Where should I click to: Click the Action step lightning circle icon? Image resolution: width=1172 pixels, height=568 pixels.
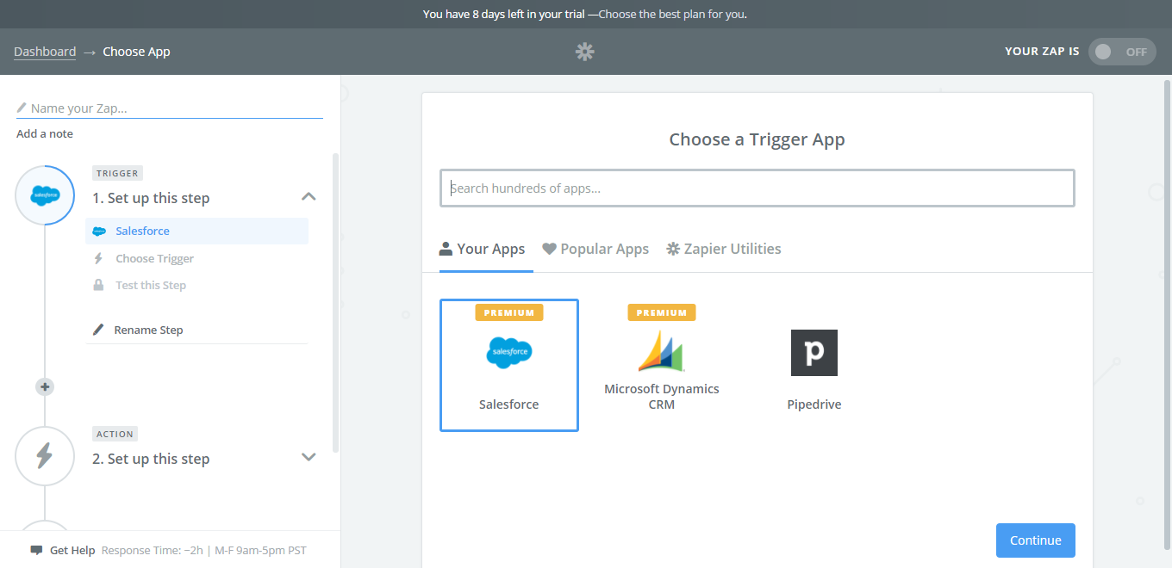point(45,456)
